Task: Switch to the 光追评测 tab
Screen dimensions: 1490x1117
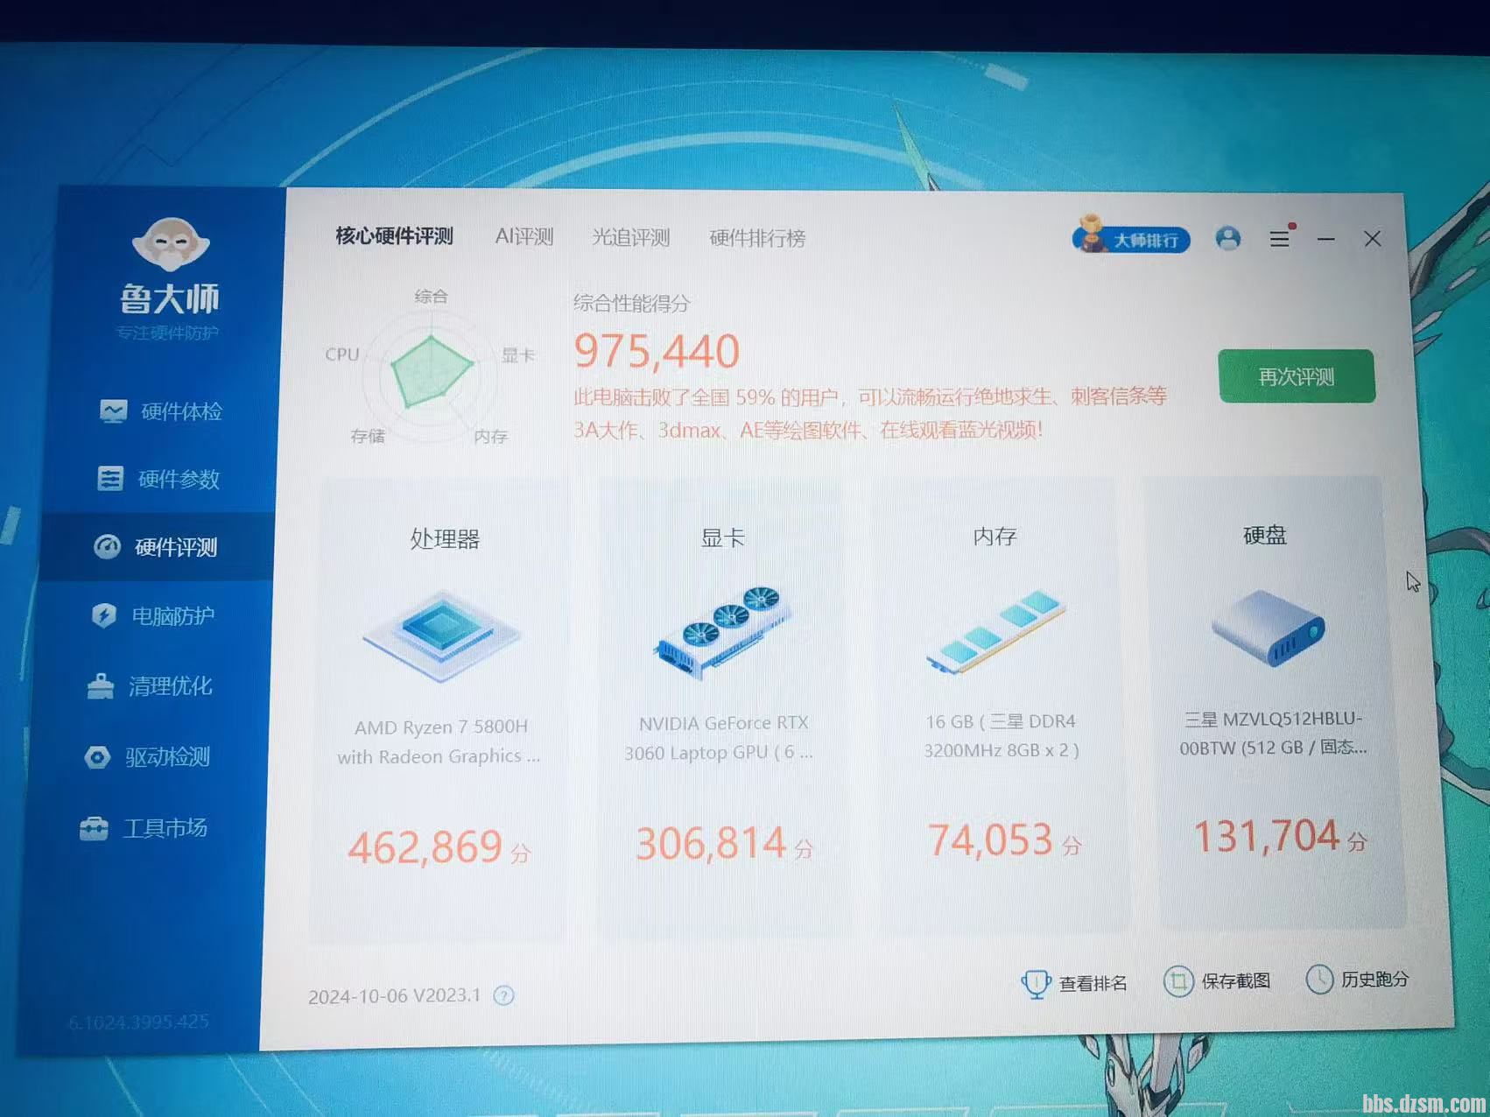Action: [630, 238]
